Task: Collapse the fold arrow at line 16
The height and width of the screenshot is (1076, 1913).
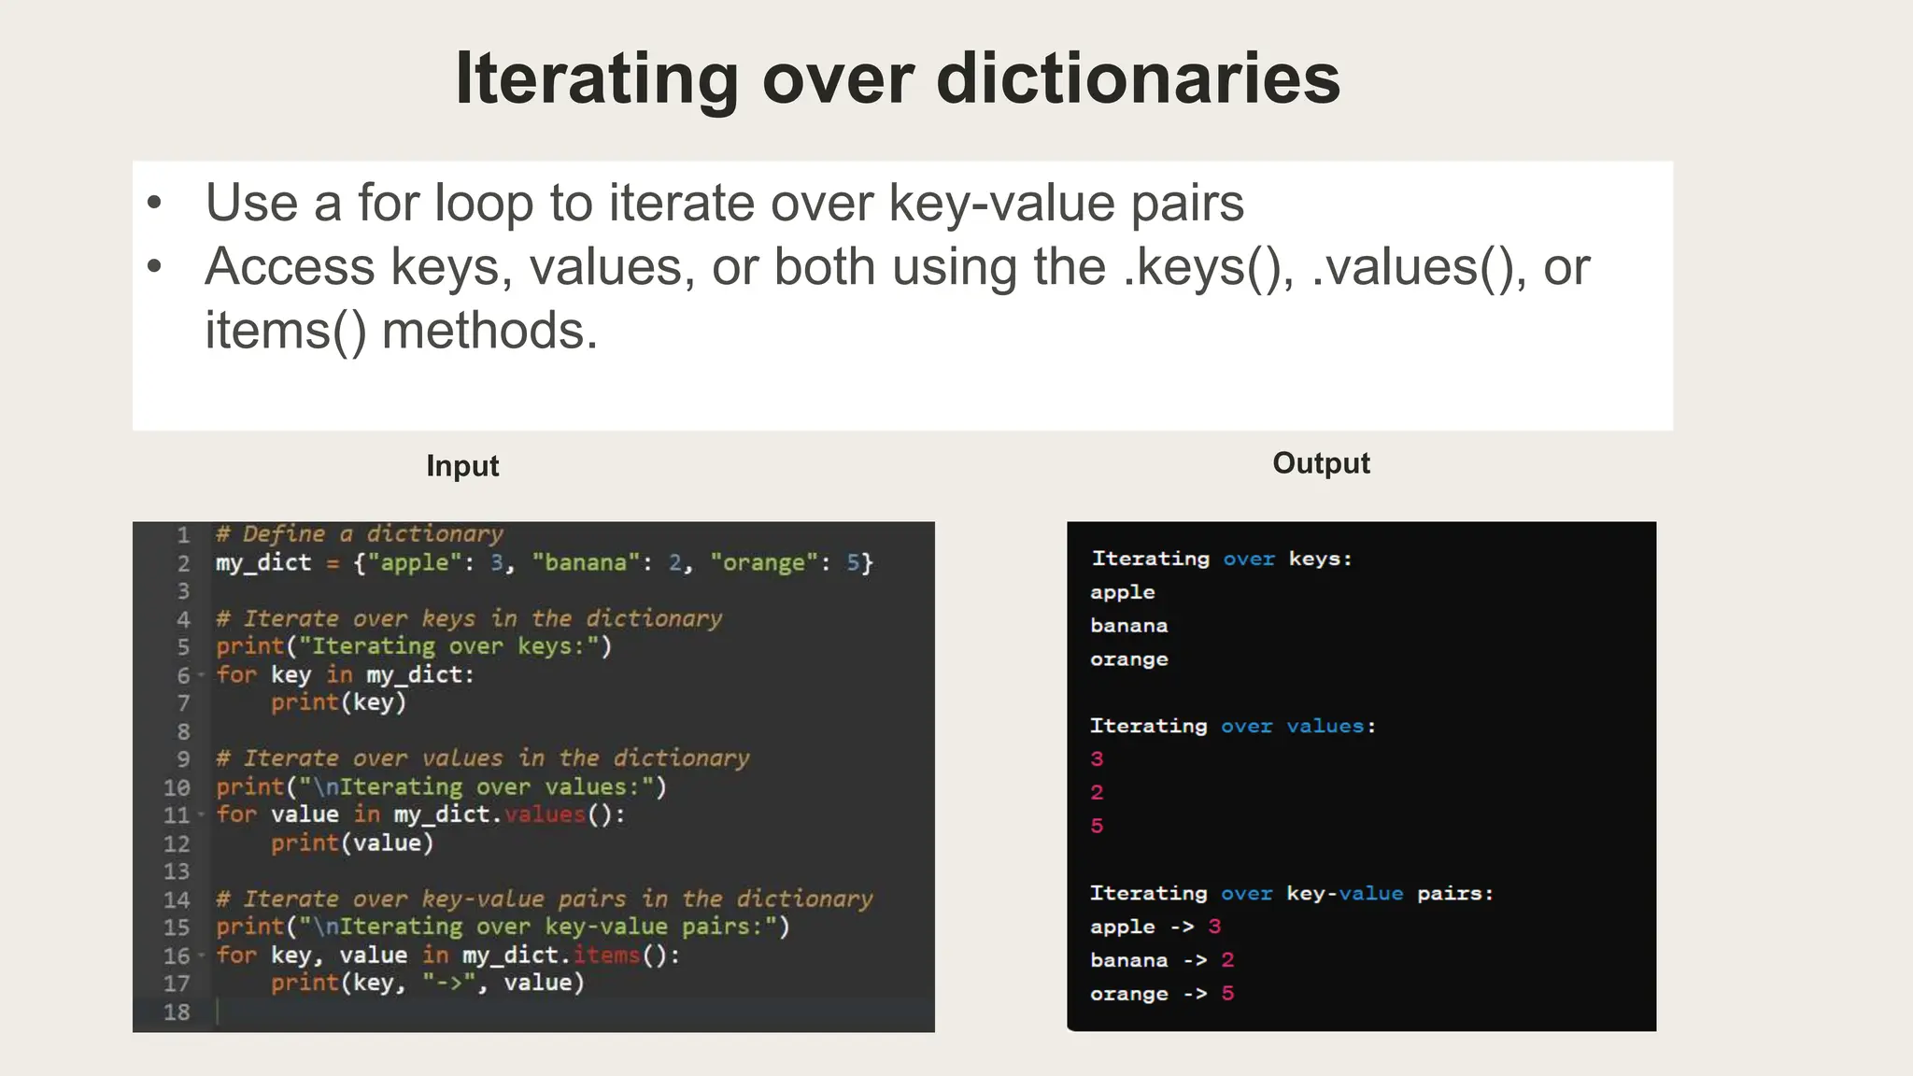Action: pos(201,955)
